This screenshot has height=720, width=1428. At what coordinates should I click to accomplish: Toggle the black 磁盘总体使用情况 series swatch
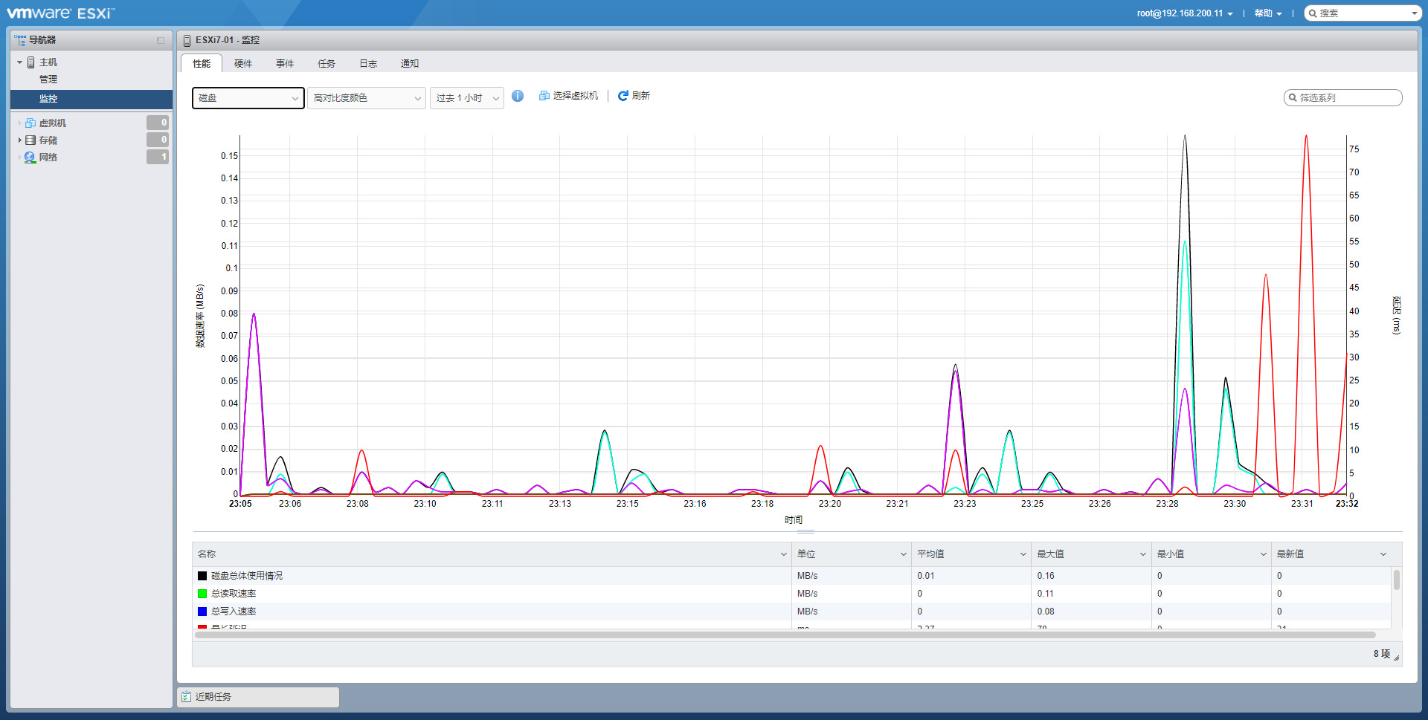202,576
